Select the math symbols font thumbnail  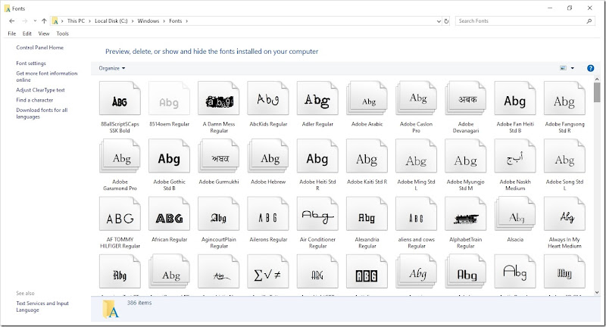[268, 272]
